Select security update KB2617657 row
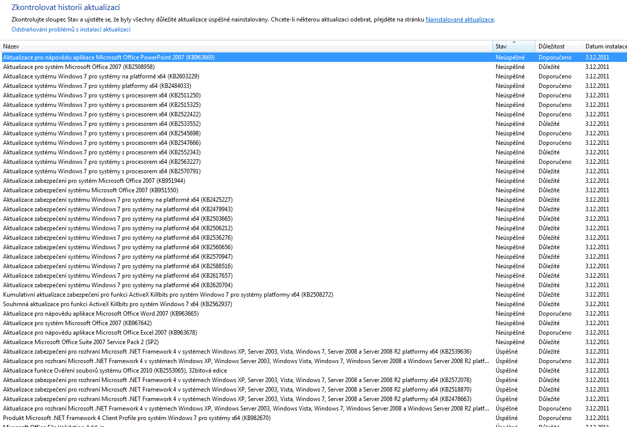627x427 pixels. (313, 276)
